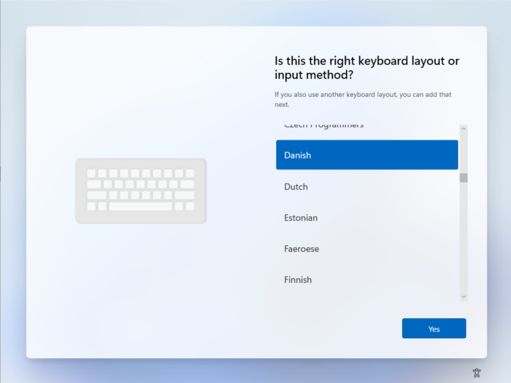Click the layout list scrollbar thumb

[464, 178]
